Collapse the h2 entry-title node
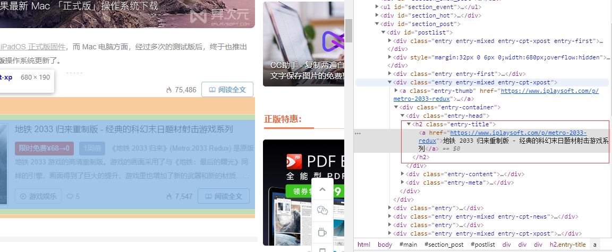612x252 pixels. point(409,124)
